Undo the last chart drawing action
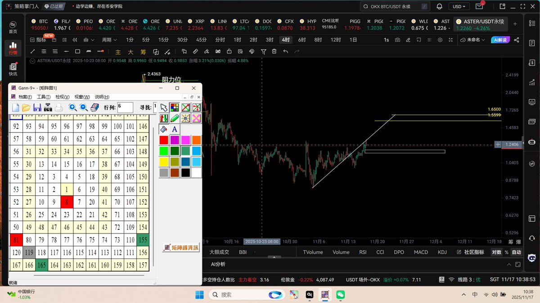This screenshot has height=303, width=540. (285, 52)
